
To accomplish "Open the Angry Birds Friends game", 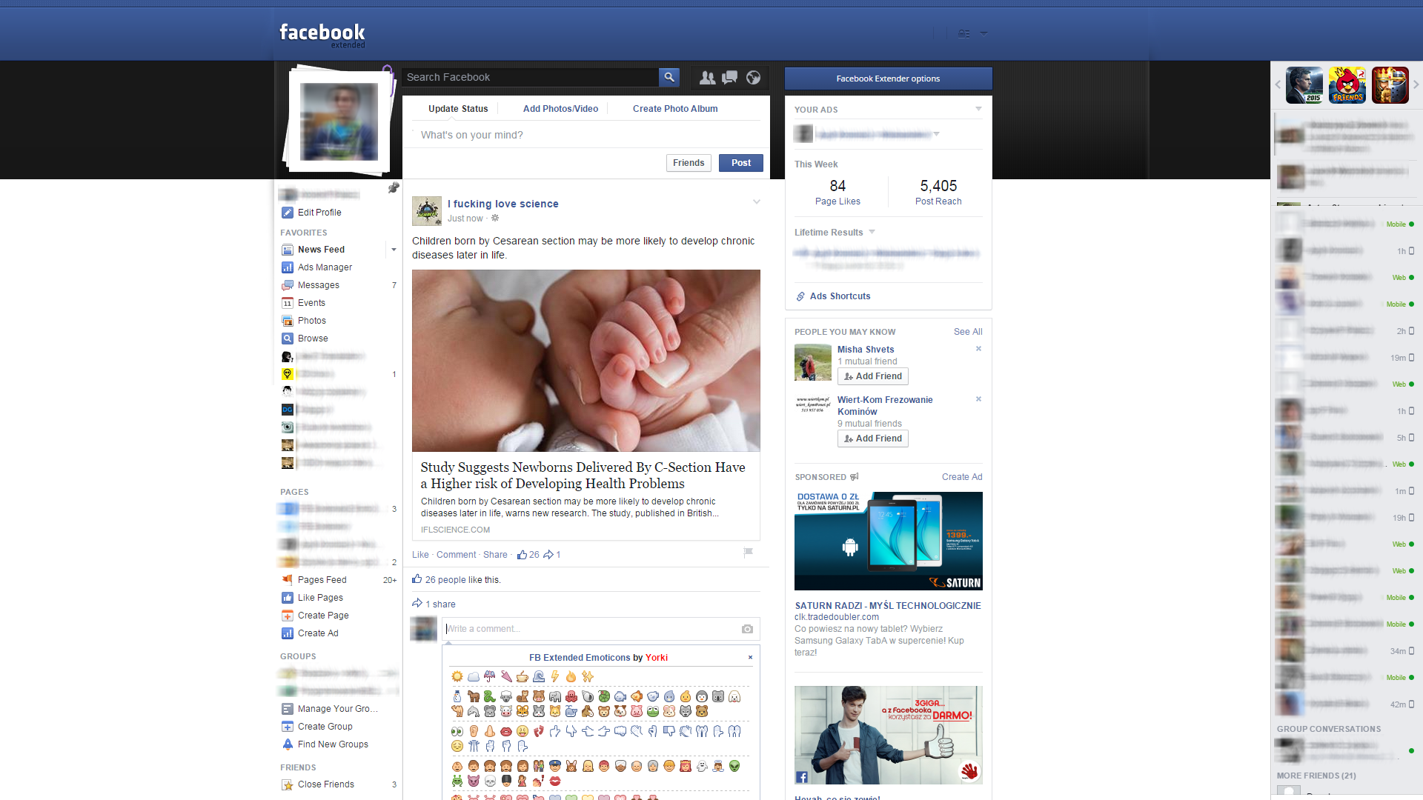I will [1347, 84].
